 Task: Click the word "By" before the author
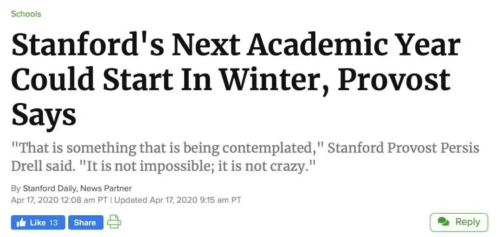pos(15,188)
